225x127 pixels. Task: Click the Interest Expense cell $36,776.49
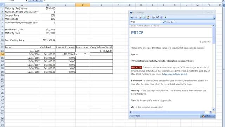point(65,54)
